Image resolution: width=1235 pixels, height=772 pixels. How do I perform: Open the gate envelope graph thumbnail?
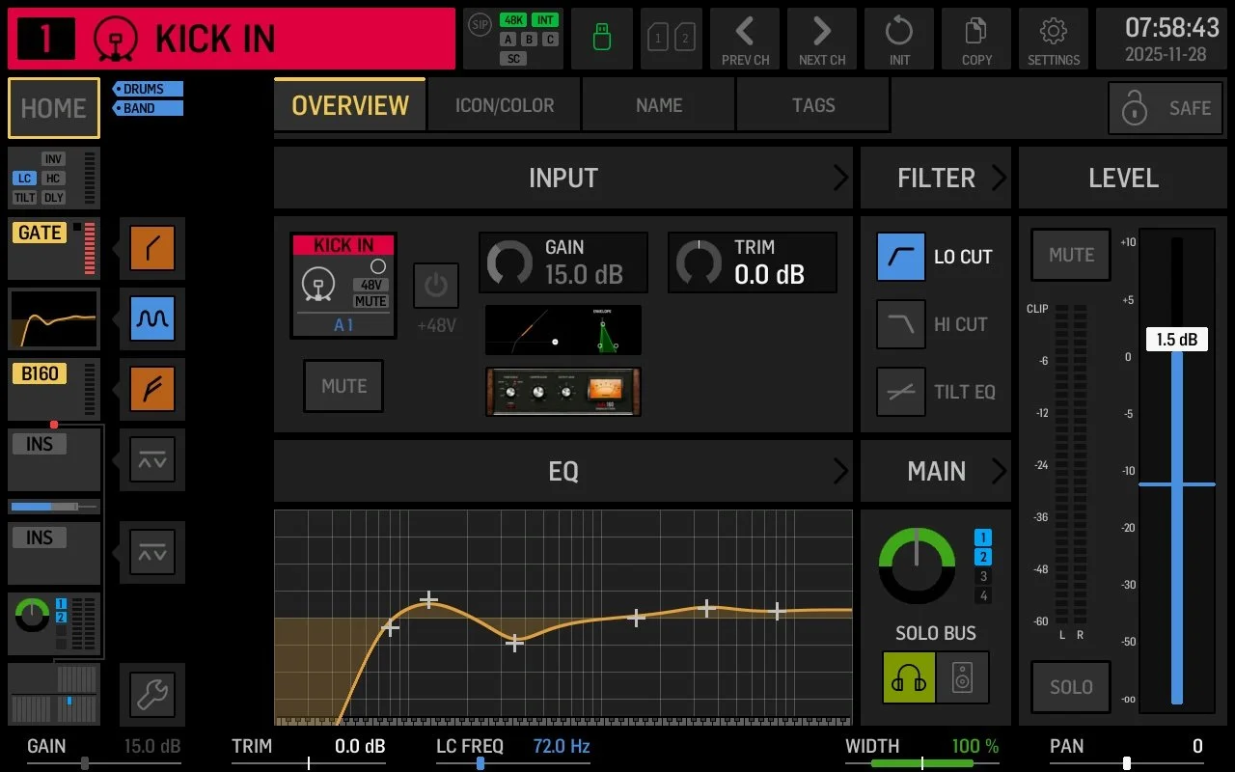(x=563, y=330)
